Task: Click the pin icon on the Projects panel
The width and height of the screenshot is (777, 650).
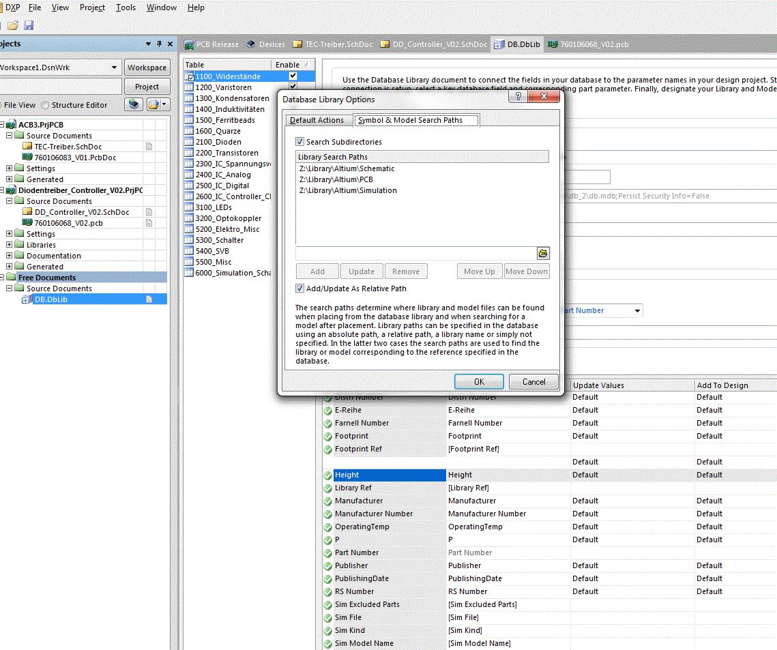Action: pyautogui.click(x=159, y=44)
